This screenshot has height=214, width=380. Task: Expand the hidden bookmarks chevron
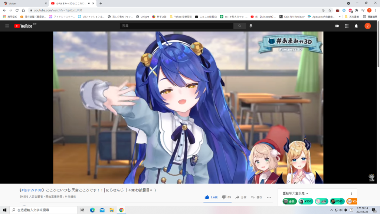pos(340,17)
